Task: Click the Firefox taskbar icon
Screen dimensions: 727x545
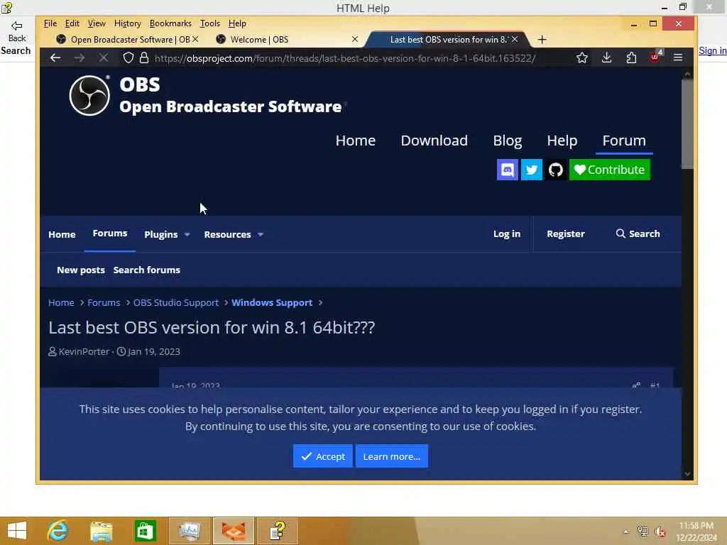Action: point(234,531)
